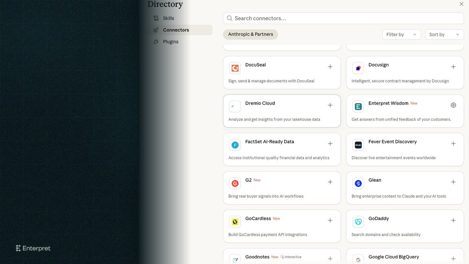Click 'Get answers from unified feedback' description
The image size is (469, 264).
click(x=401, y=119)
